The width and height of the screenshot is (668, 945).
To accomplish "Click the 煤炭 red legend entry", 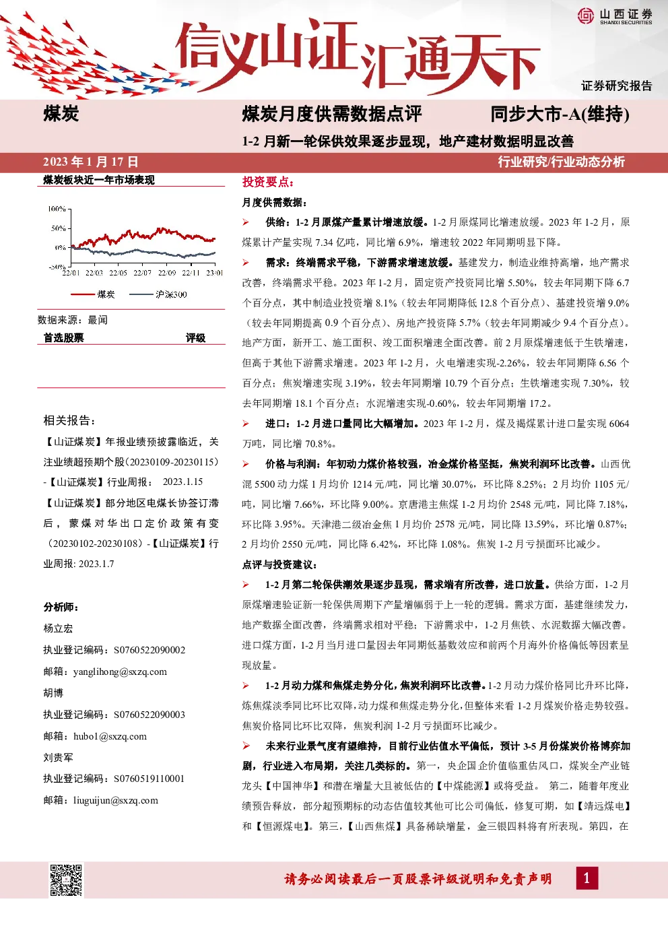I will coord(93,294).
